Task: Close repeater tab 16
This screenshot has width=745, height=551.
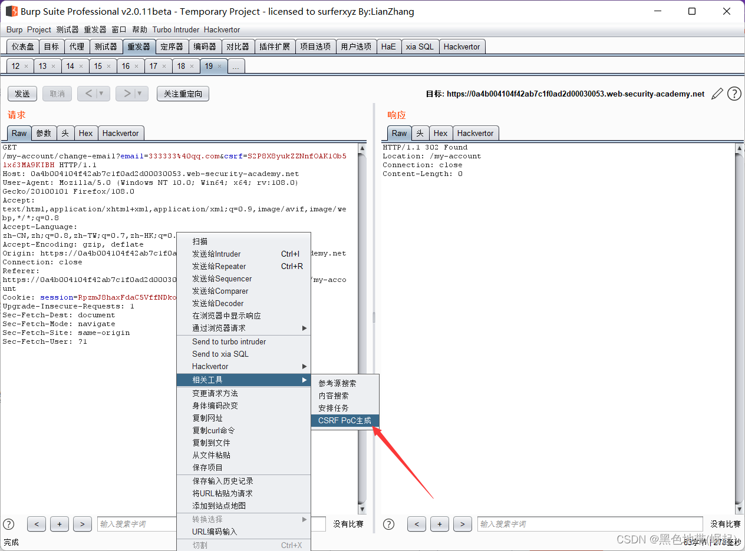Action: [x=137, y=67]
